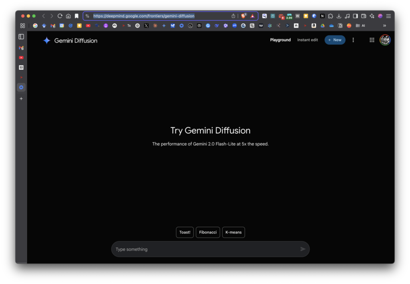Open site settings icon in address bar
410x284 pixels.
point(87,16)
